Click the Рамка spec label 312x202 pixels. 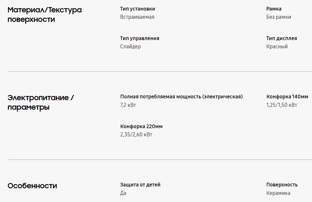click(274, 9)
